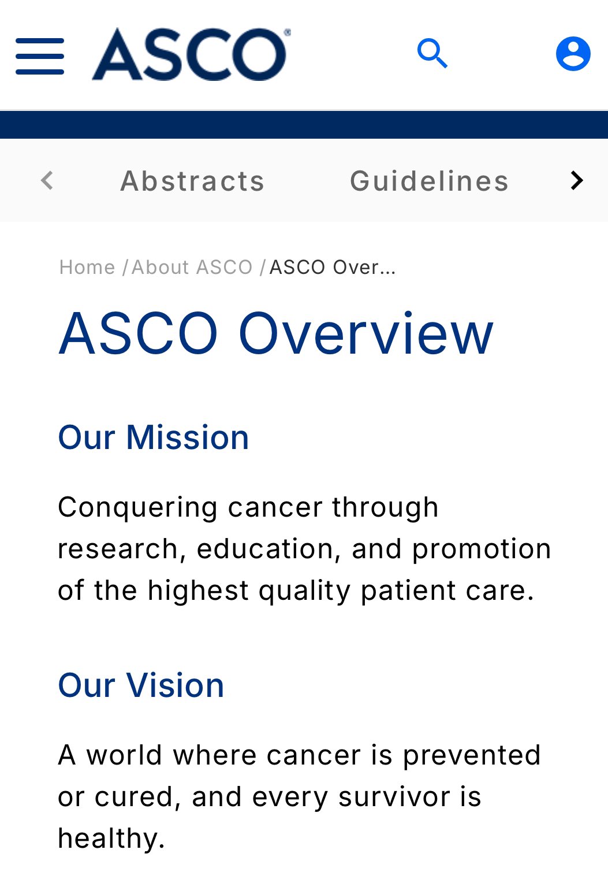This screenshot has height=883, width=608.
Task: Click the slash separator after About ASCO
Action: 262,267
